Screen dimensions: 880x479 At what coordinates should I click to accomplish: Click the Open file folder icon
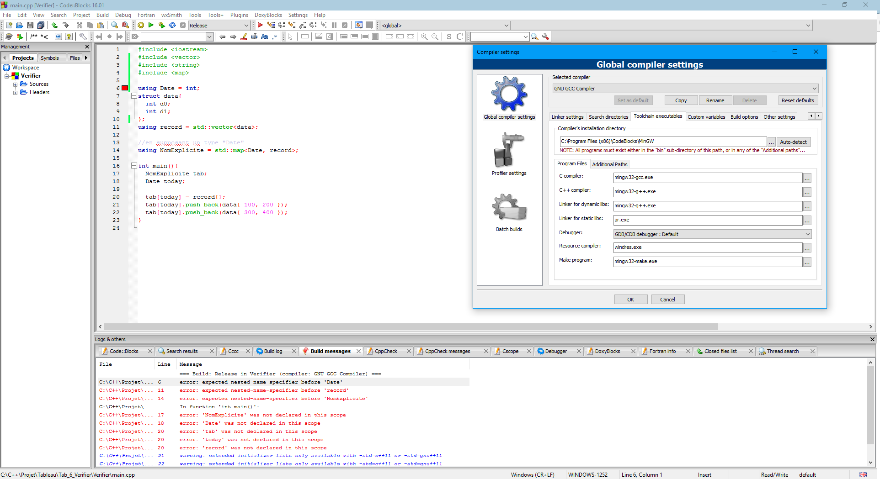click(x=19, y=25)
